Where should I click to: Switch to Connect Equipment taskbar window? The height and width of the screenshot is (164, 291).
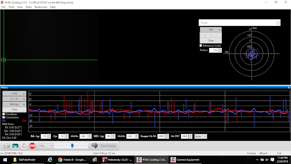click(x=185, y=160)
